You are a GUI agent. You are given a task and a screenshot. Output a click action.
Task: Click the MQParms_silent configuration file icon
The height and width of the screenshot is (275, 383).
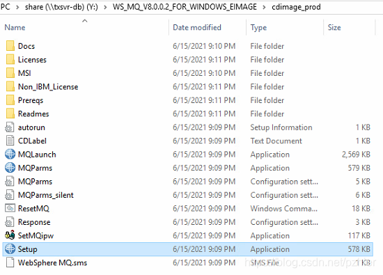click(10, 195)
